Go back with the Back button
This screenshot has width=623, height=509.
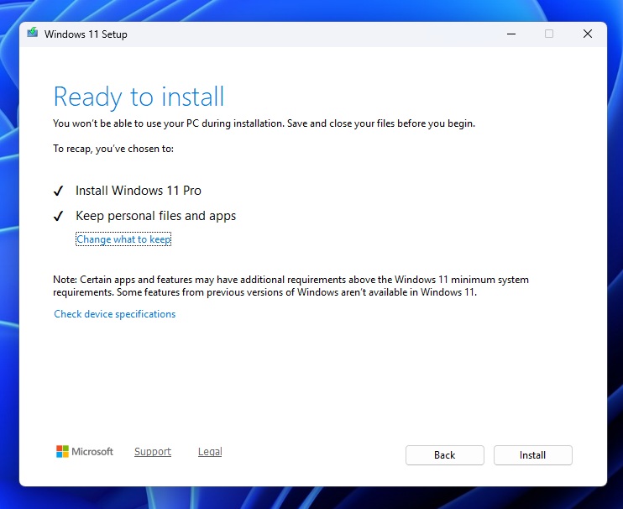(x=445, y=455)
